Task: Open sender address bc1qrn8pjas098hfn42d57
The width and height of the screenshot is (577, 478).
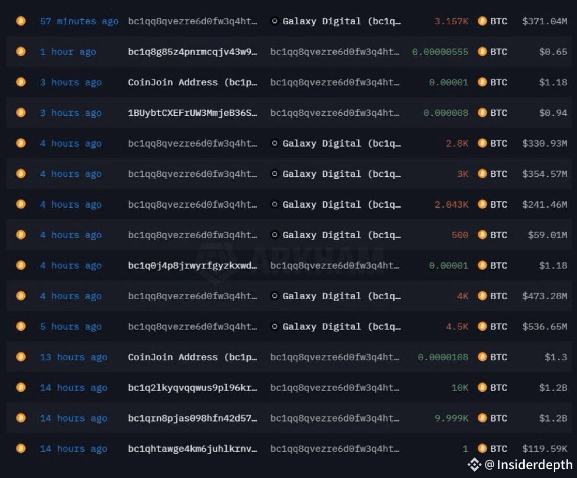Action: pos(192,418)
